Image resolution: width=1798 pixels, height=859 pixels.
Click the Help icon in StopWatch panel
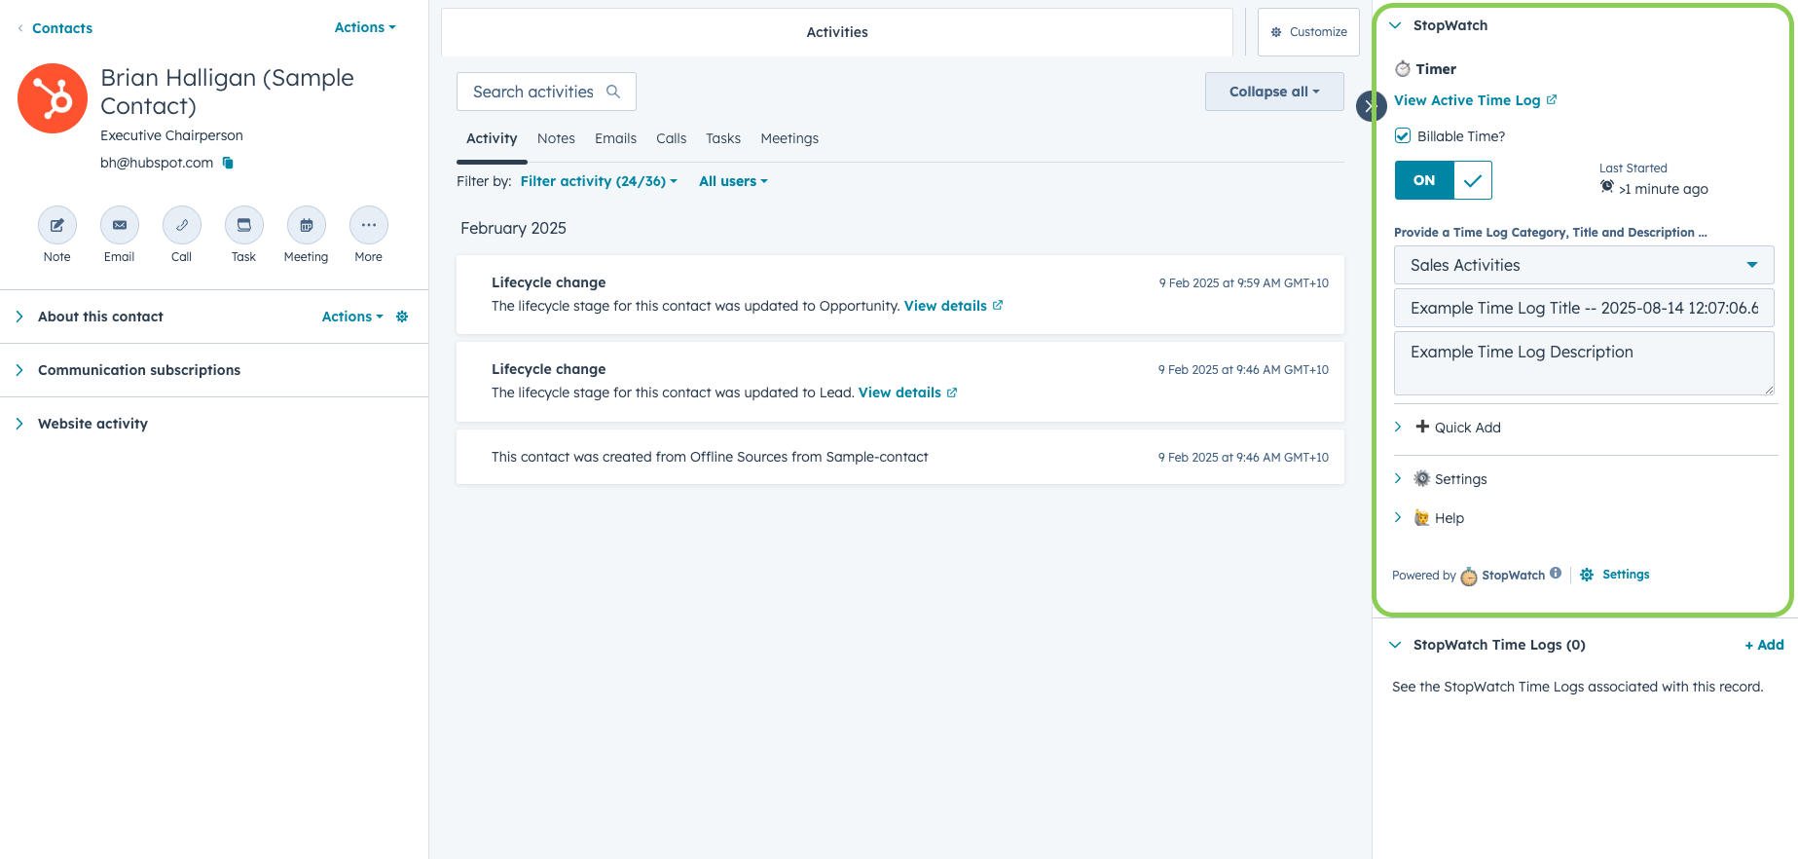click(x=1422, y=517)
